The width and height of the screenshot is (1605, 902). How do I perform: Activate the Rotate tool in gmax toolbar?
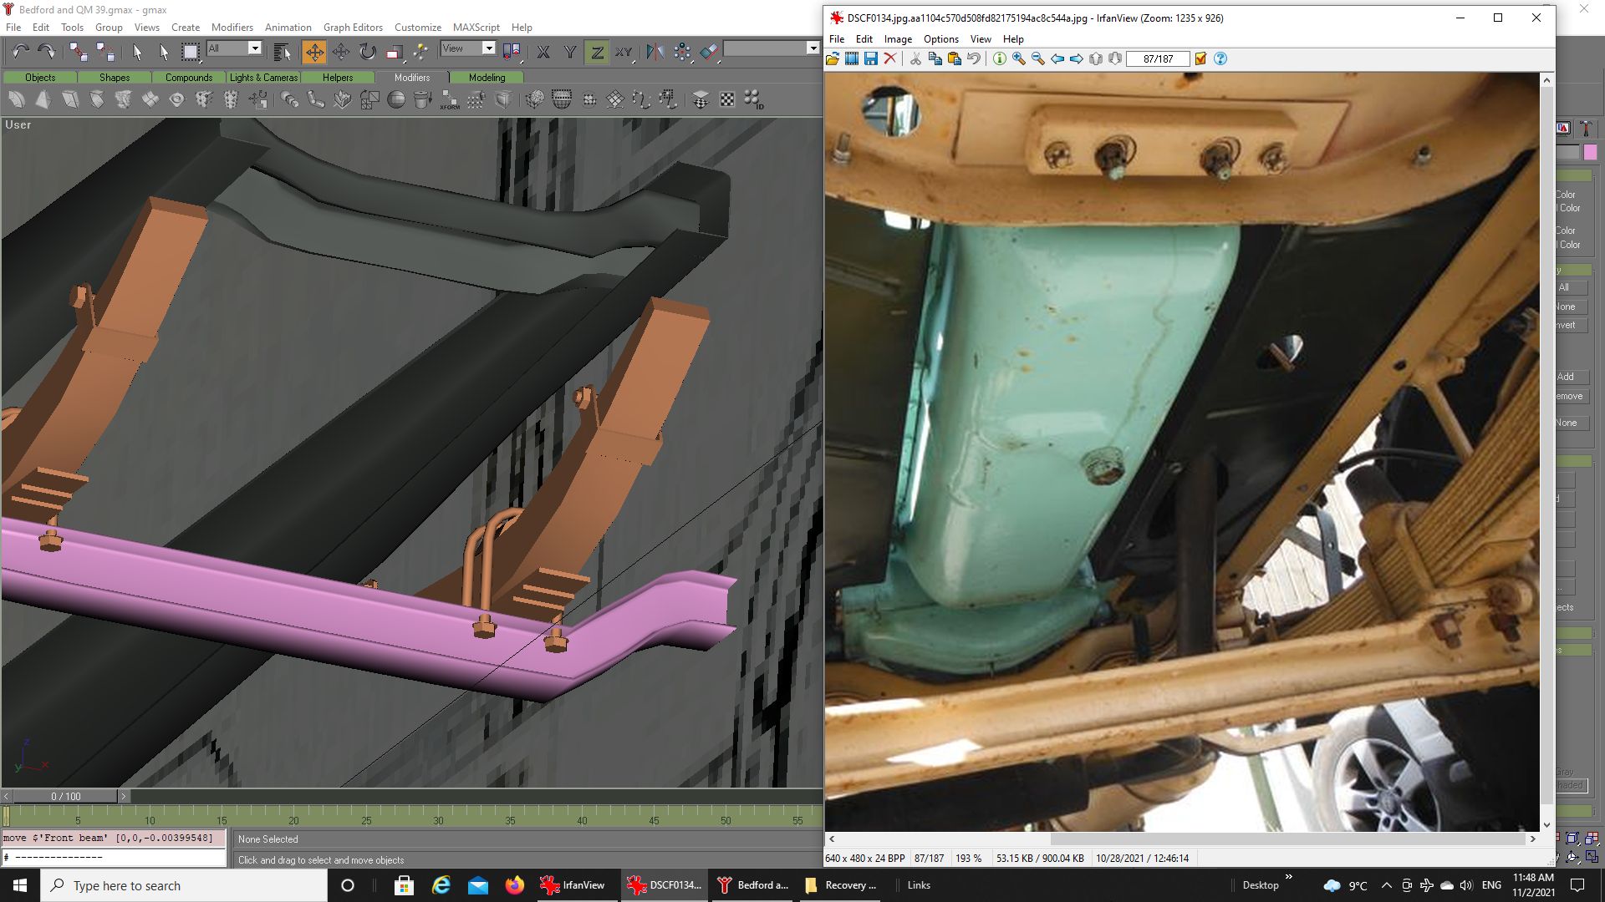[368, 52]
